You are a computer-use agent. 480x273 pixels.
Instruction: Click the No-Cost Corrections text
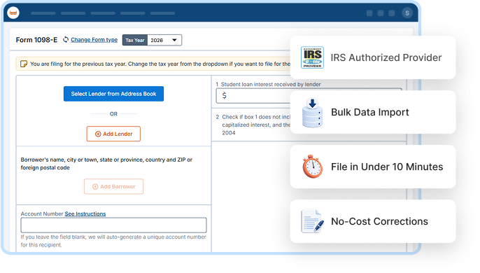pos(379,221)
